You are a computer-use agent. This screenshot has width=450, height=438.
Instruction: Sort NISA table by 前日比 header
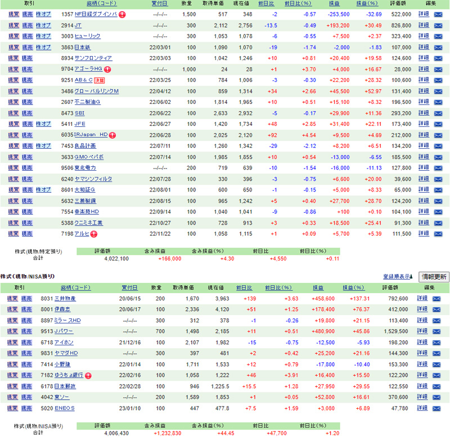[244, 288]
